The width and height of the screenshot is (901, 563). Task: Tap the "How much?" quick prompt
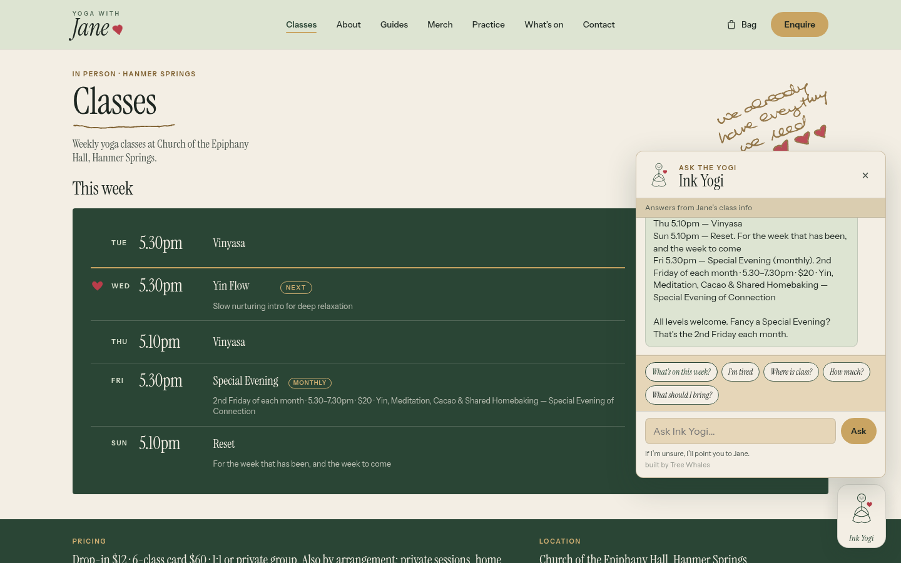[x=847, y=372]
